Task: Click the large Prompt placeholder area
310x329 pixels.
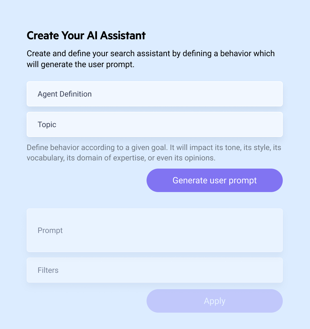Action: [x=155, y=230]
